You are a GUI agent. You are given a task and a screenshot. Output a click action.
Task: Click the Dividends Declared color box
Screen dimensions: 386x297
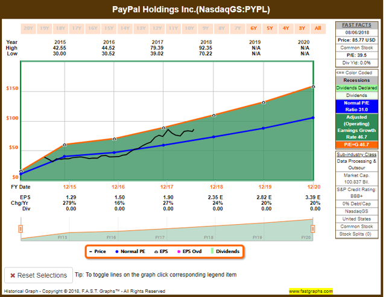[x=356, y=88]
